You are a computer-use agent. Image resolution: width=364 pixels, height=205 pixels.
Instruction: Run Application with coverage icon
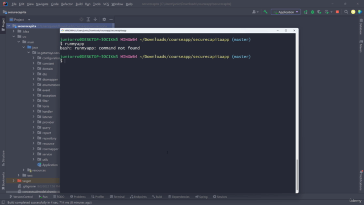[319, 12]
